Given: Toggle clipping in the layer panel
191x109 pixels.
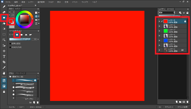Looking at the screenshot, I should (184, 13).
